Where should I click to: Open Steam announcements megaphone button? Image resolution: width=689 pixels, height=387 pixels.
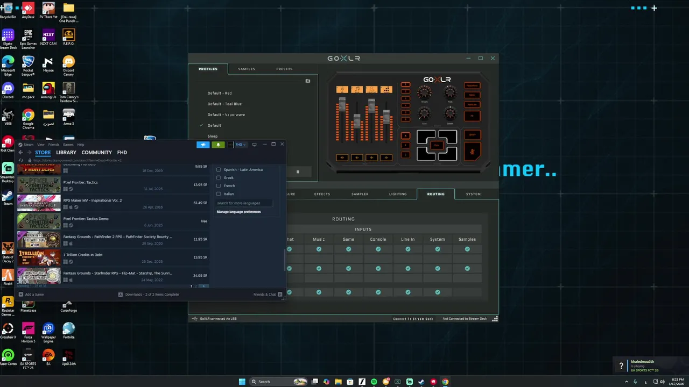203,145
